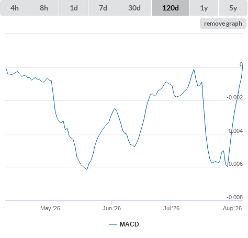Click the remove graph button

point(223,24)
